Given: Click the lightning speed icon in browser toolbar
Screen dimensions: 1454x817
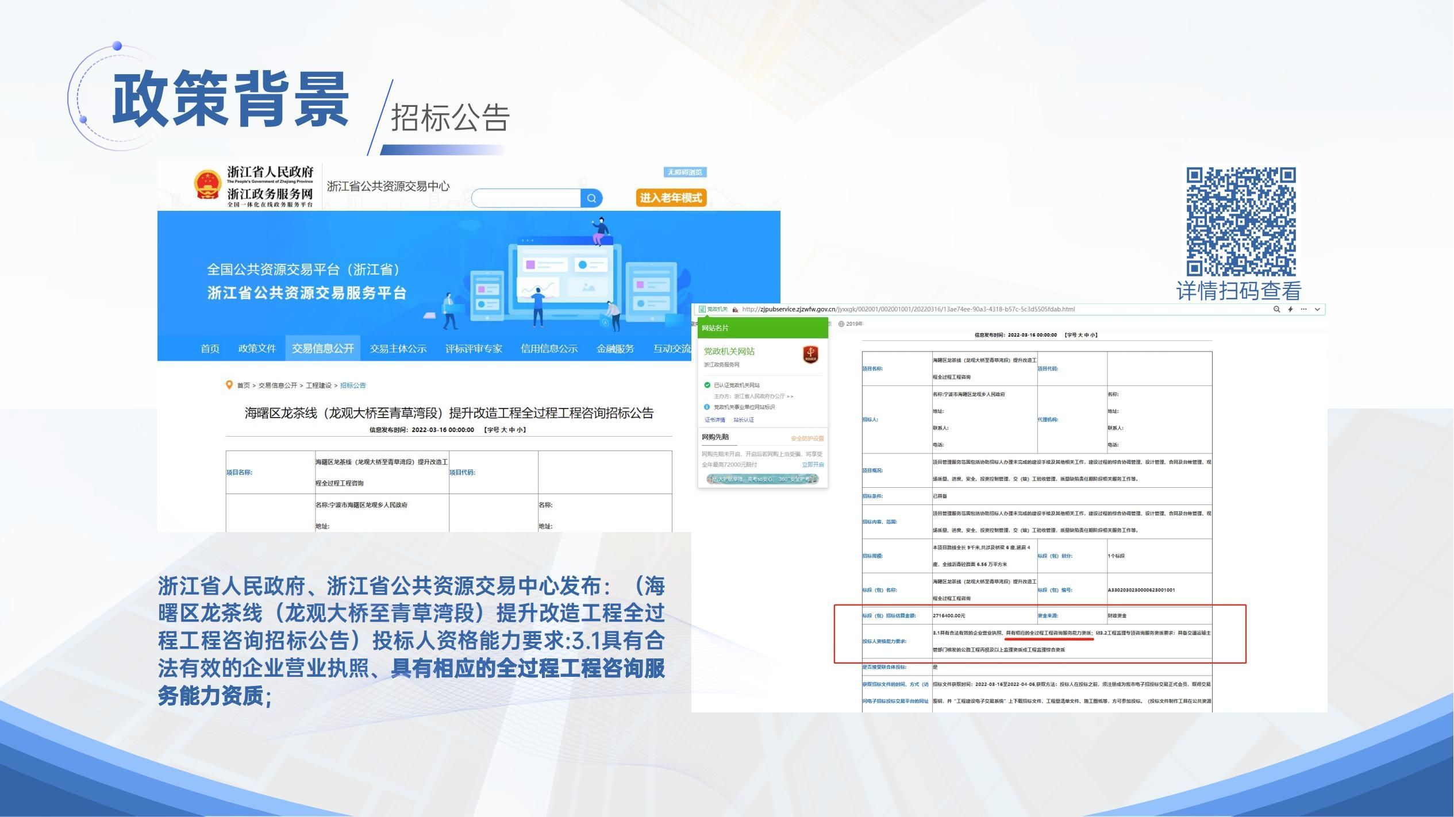Looking at the screenshot, I should (1290, 309).
